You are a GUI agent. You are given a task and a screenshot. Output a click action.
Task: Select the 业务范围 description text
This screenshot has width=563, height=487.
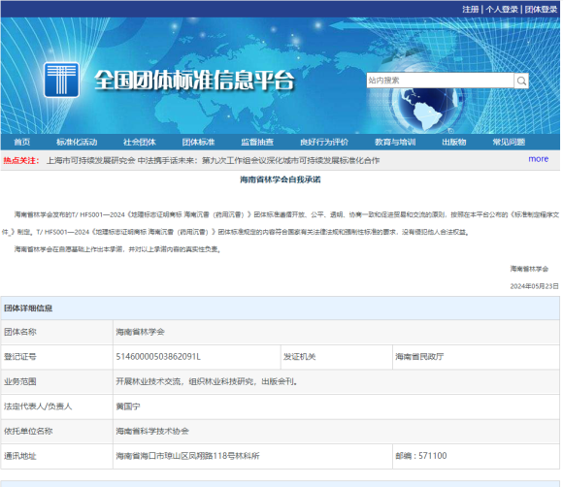[207, 381]
